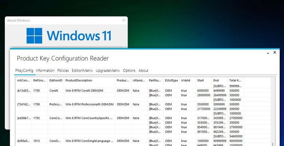Open the Options tab
Screen dimensions: 284x146
click(x=129, y=70)
